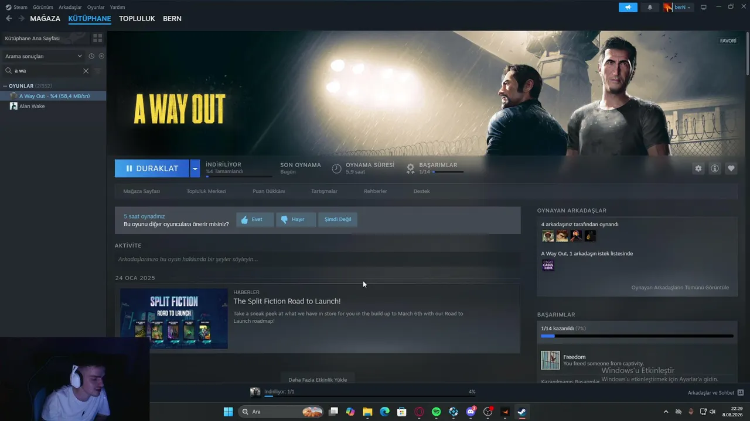The width and height of the screenshot is (750, 421).
Task: Click Steam icon in taskbar
Action: click(x=521, y=412)
